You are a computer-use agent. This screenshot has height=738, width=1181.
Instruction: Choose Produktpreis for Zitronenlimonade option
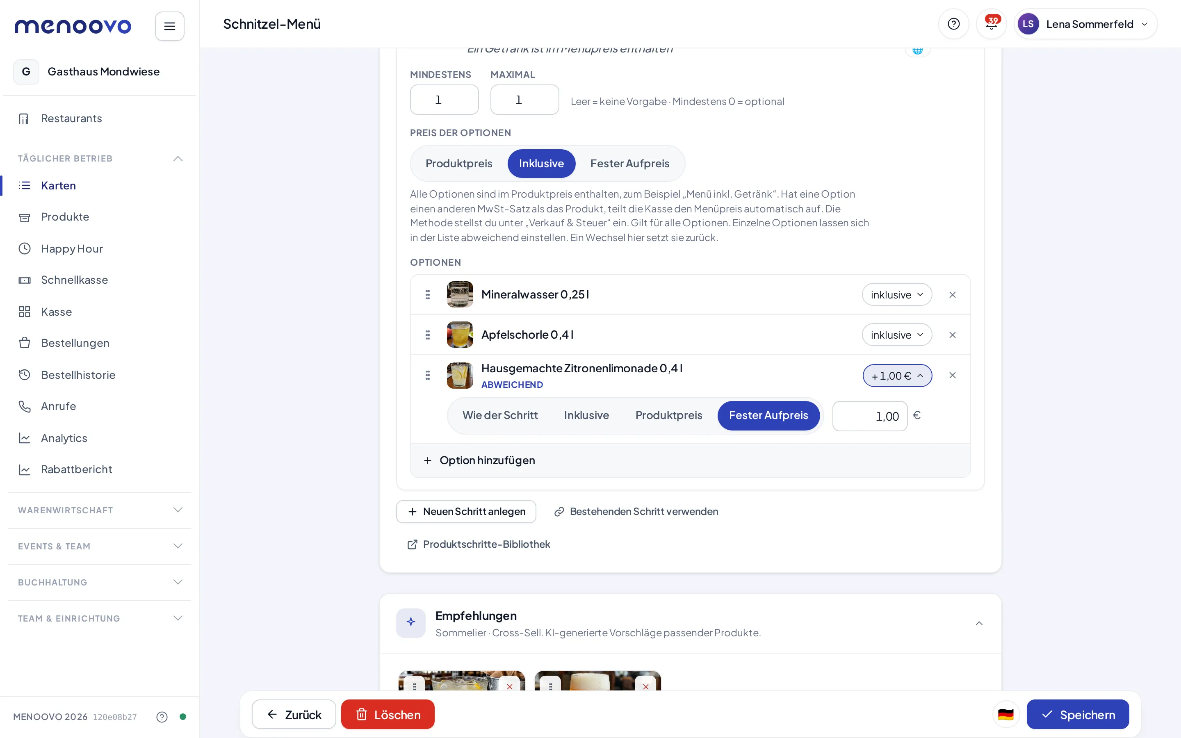coord(668,415)
